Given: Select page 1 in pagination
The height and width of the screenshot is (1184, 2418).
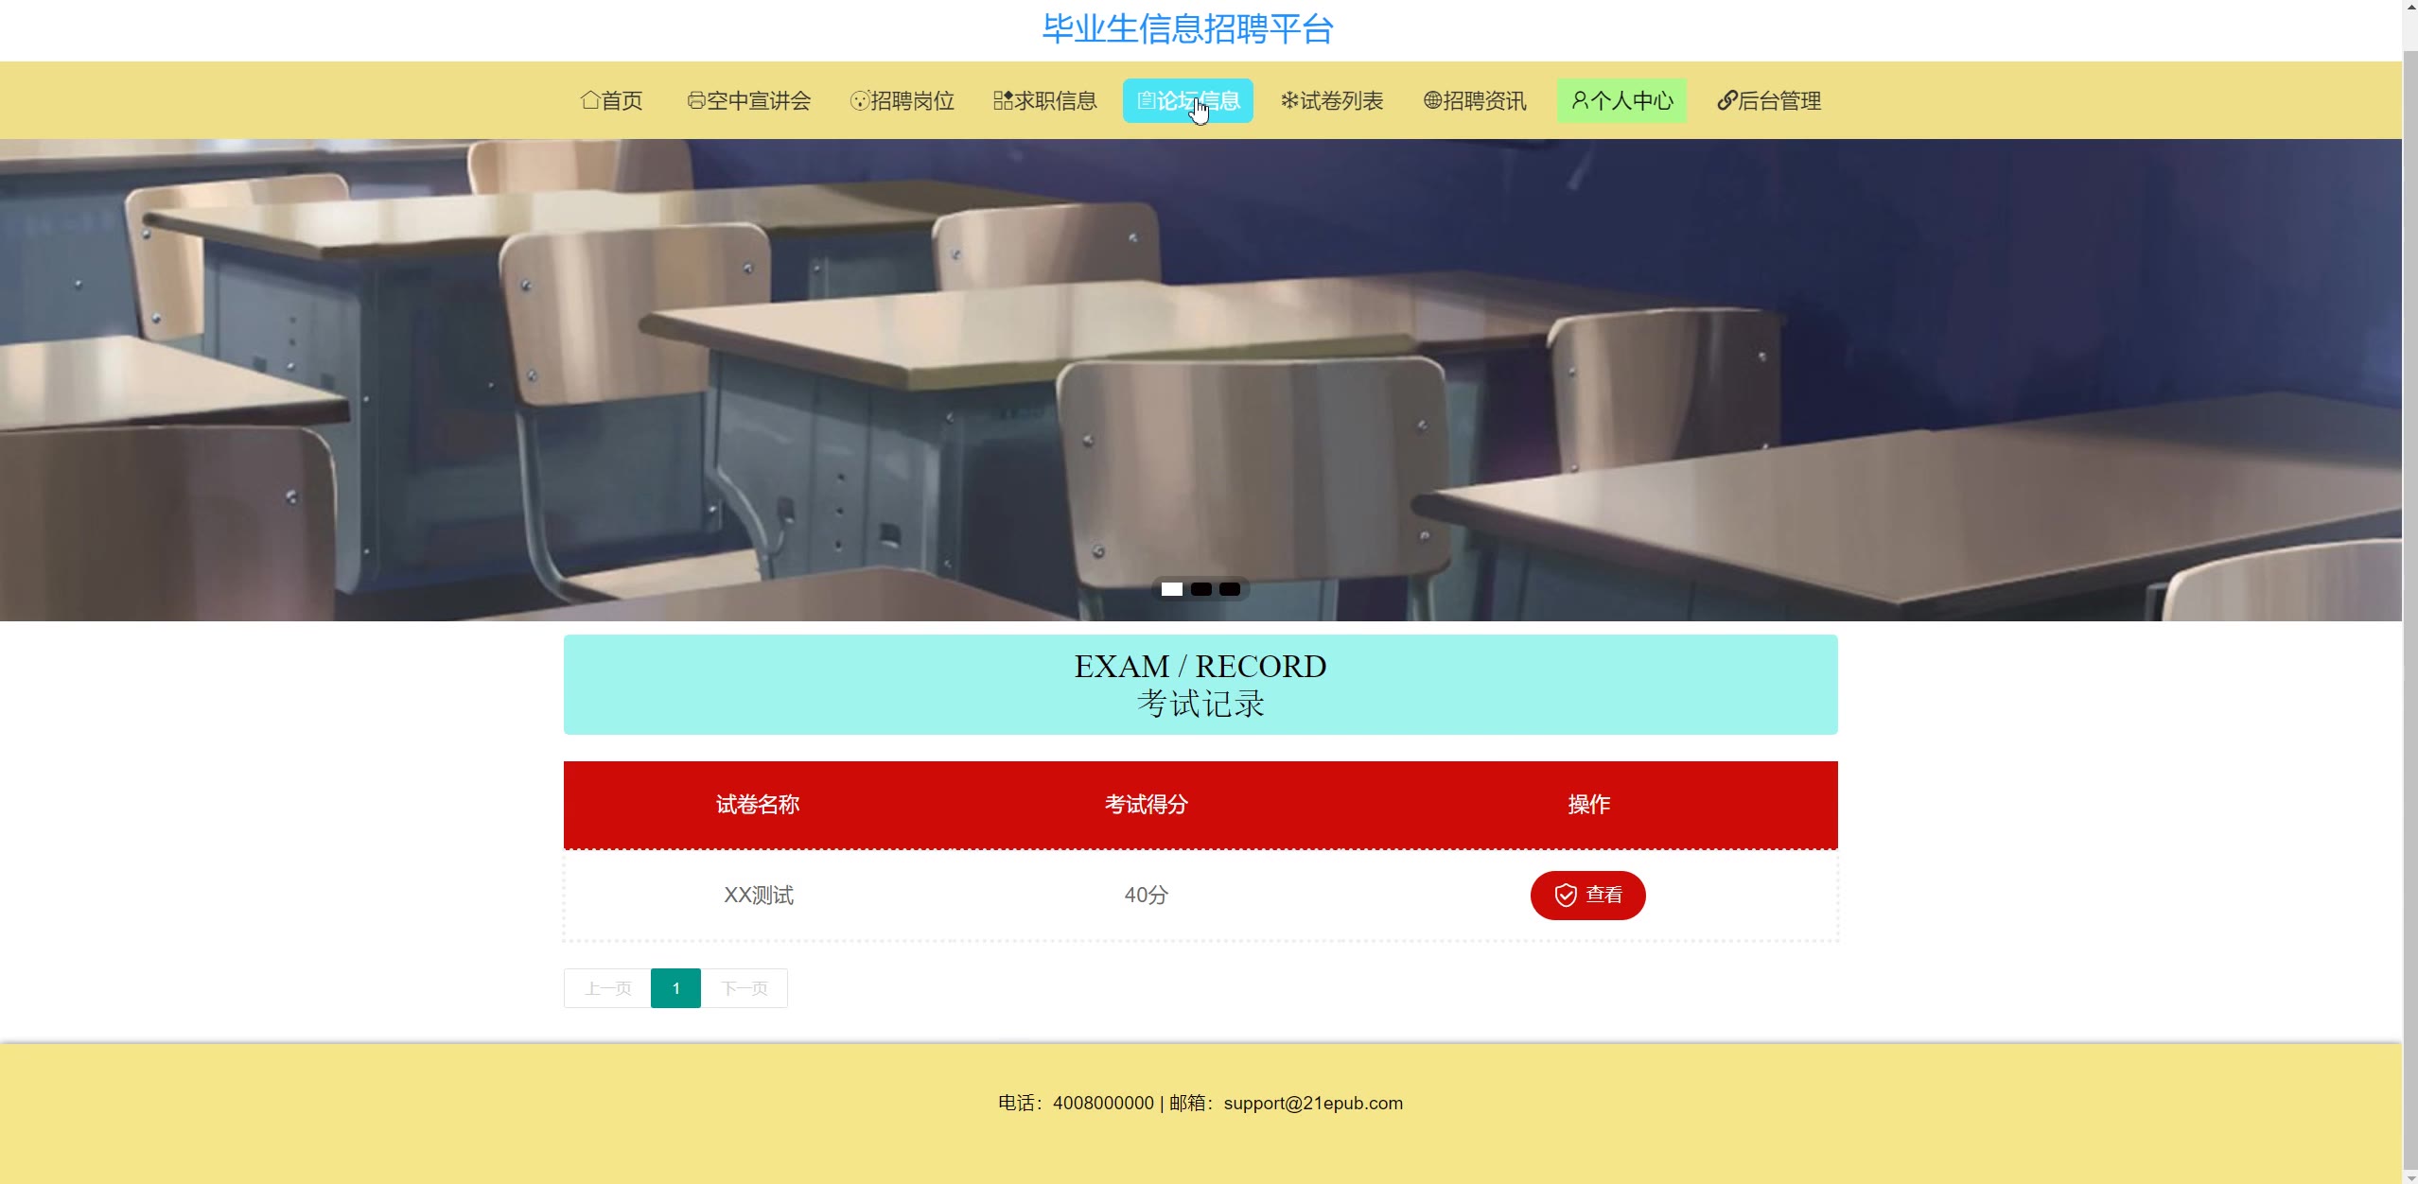Looking at the screenshot, I should tap(675, 988).
